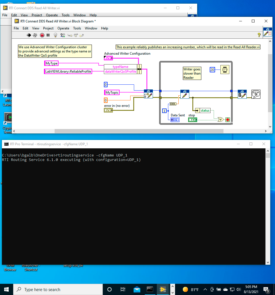
Task: Click the Step Over debugging icon
Action: click(76, 35)
